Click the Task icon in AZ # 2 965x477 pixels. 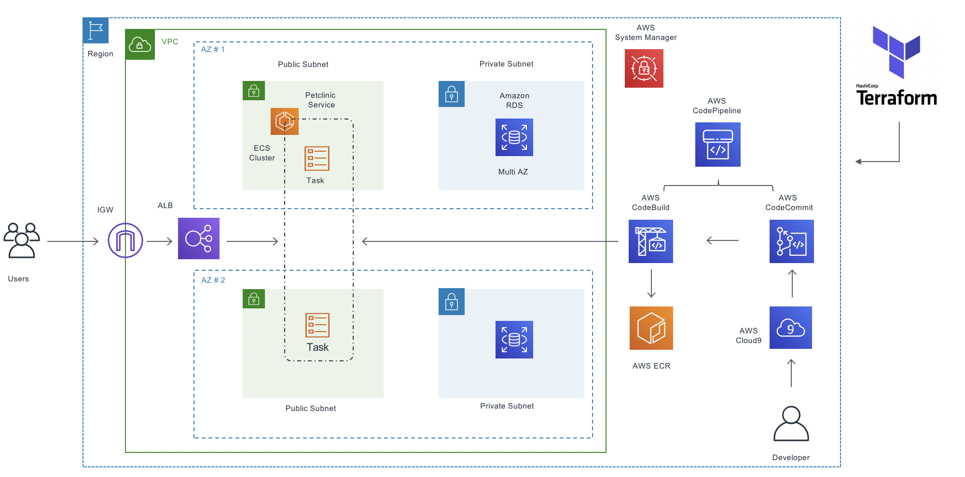click(317, 325)
